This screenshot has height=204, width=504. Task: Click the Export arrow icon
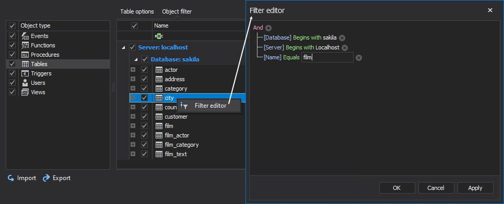[x=46, y=178]
